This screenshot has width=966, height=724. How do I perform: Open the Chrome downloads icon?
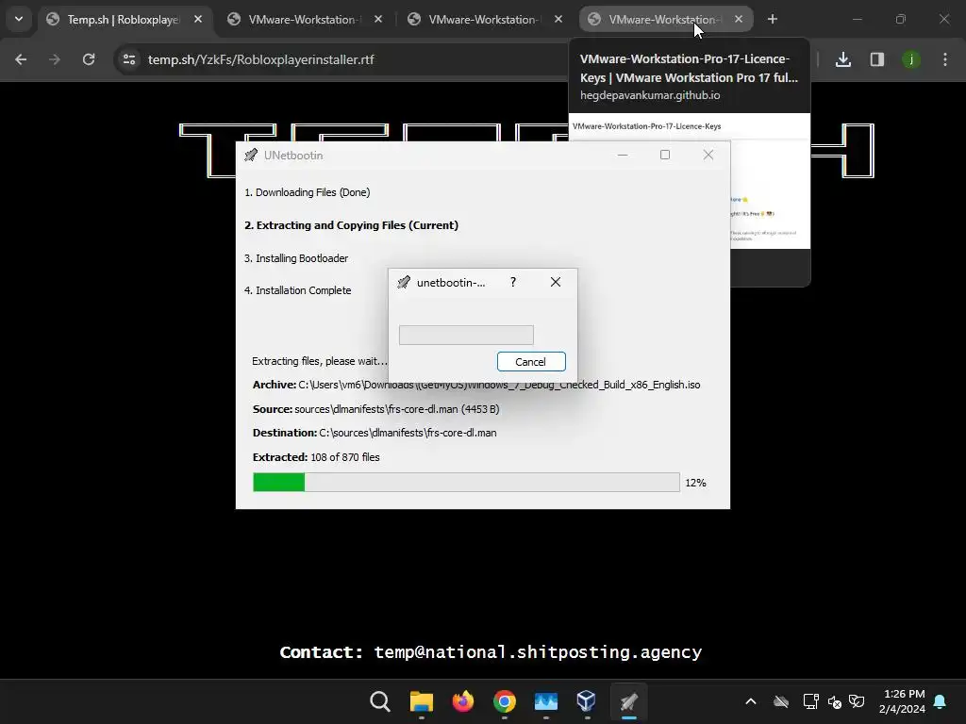(x=842, y=59)
